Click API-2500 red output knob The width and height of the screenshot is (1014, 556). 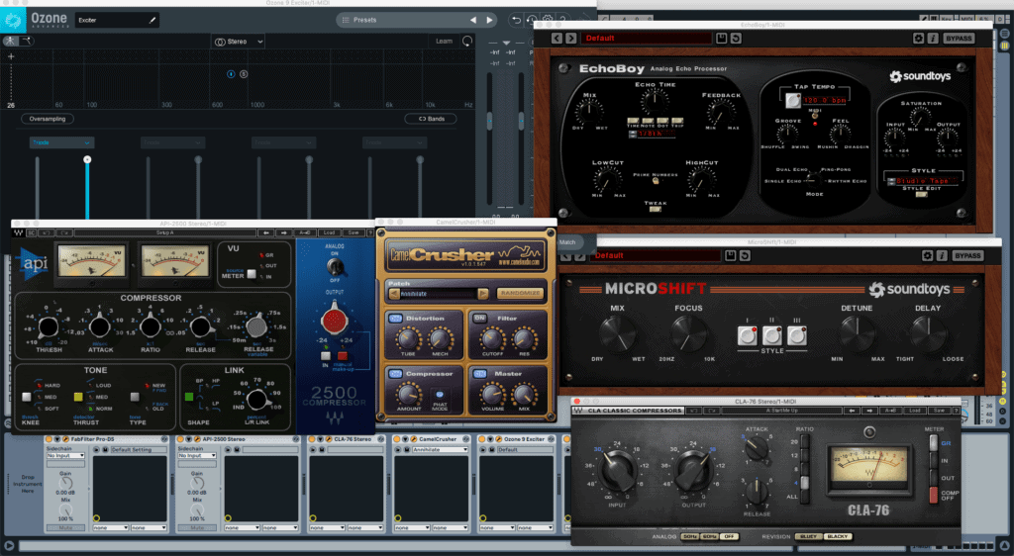[335, 321]
